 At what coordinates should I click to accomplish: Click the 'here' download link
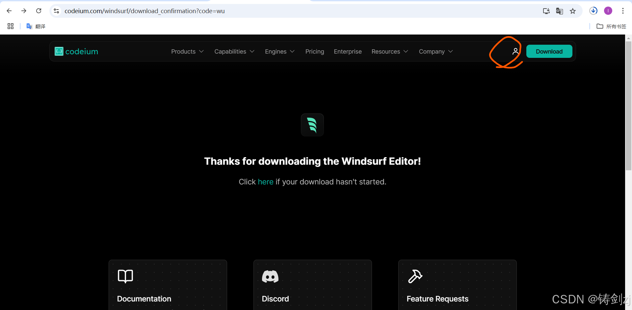click(x=266, y=182)
